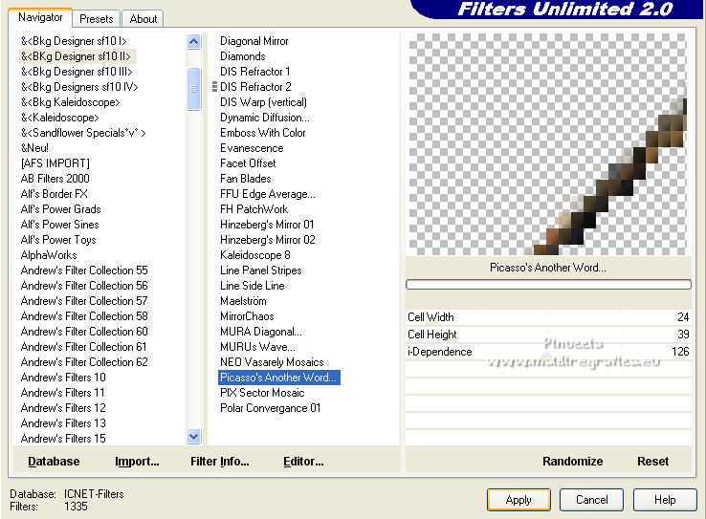Choose the FH PatchWork filter

(254, 209)
